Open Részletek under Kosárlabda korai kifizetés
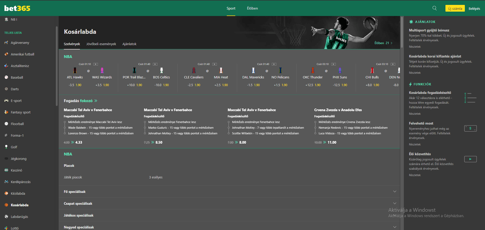 [x=415, y=73]
